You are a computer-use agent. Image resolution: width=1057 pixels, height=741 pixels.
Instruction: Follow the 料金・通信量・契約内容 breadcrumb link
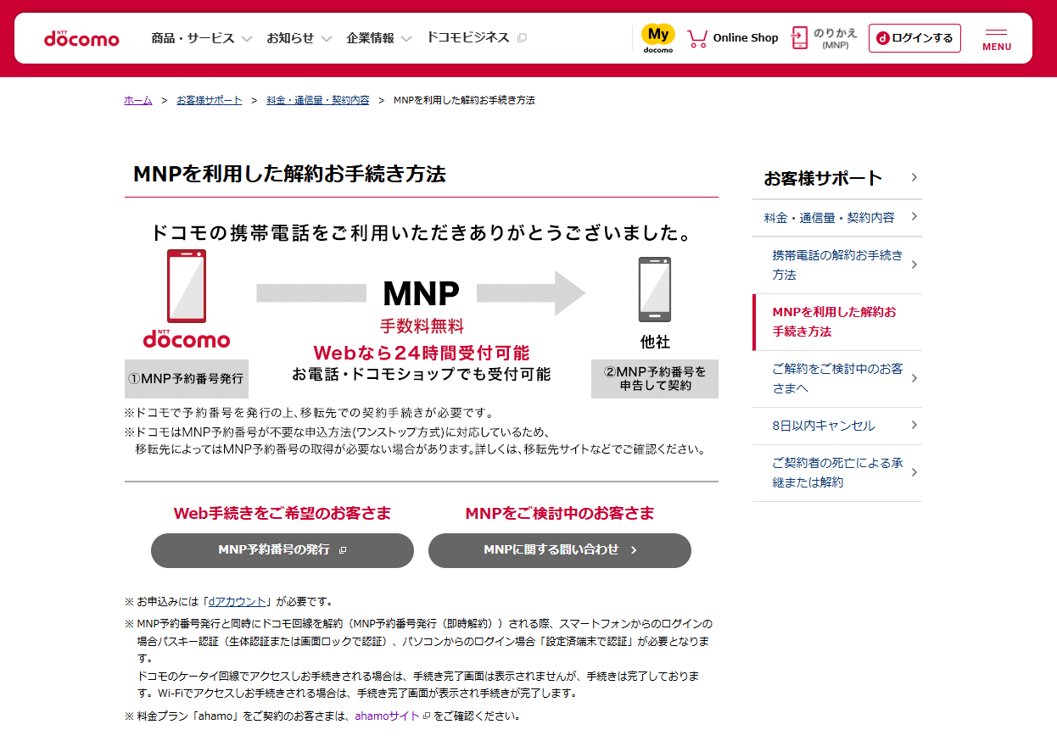tap(318, 100)
